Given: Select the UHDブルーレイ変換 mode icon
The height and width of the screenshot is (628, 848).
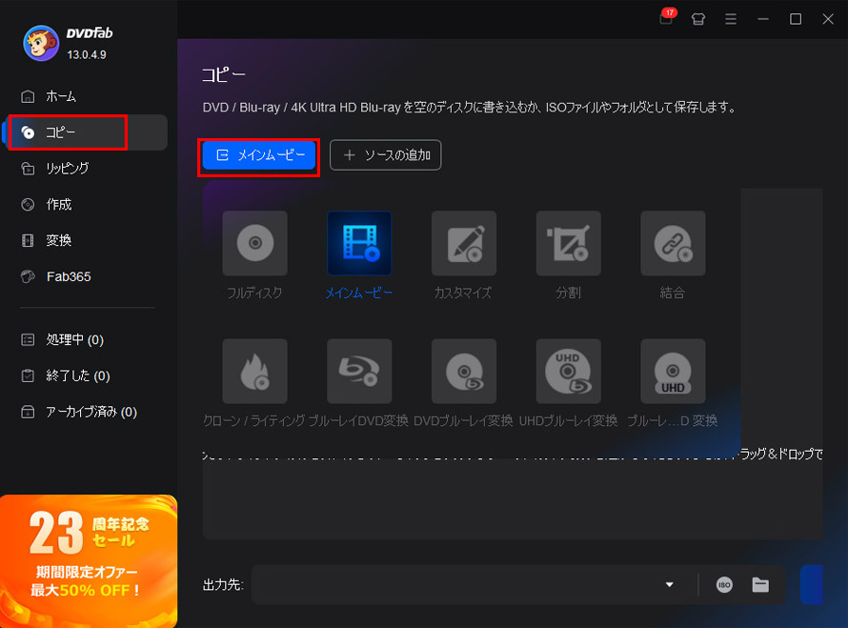Looking at the screenshot, I should coord(568,371).
